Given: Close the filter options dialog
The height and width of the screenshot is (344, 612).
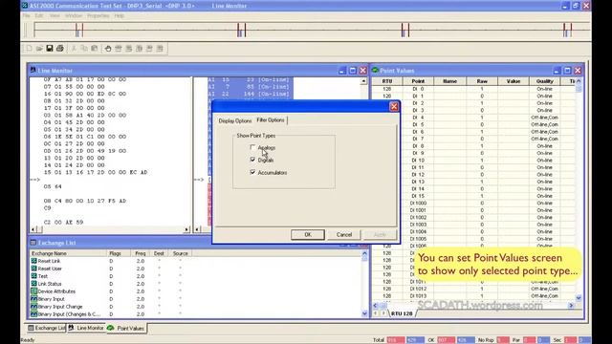Looking at the screenshot, I should 394,106.
